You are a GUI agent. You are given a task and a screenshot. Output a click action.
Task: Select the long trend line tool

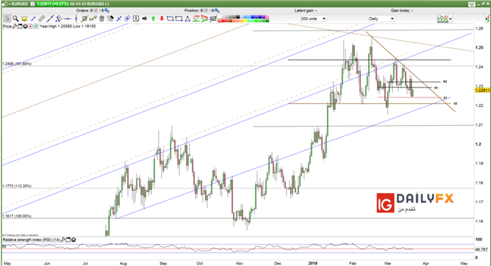[x=50, y=19]
